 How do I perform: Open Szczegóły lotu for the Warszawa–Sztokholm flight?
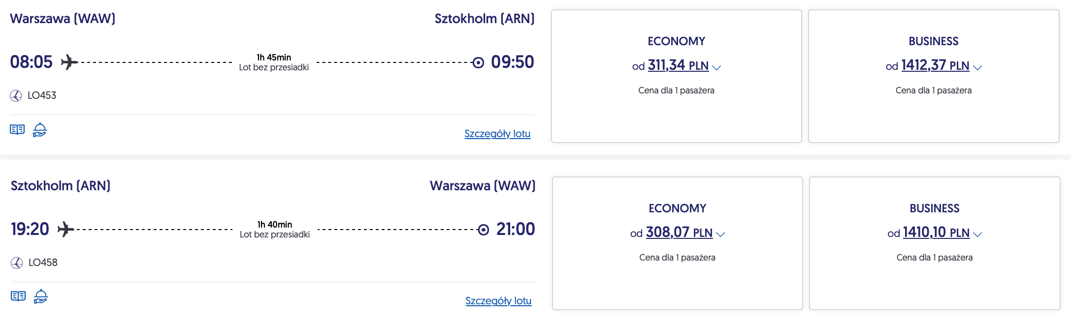coord(497,134)
